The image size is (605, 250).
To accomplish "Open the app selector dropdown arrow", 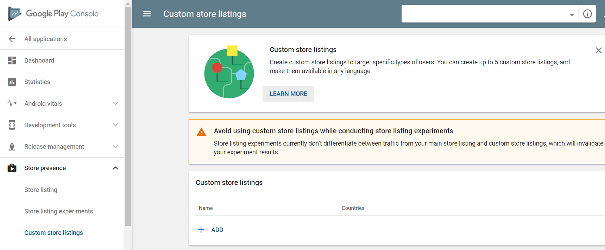I will [572, 14].
